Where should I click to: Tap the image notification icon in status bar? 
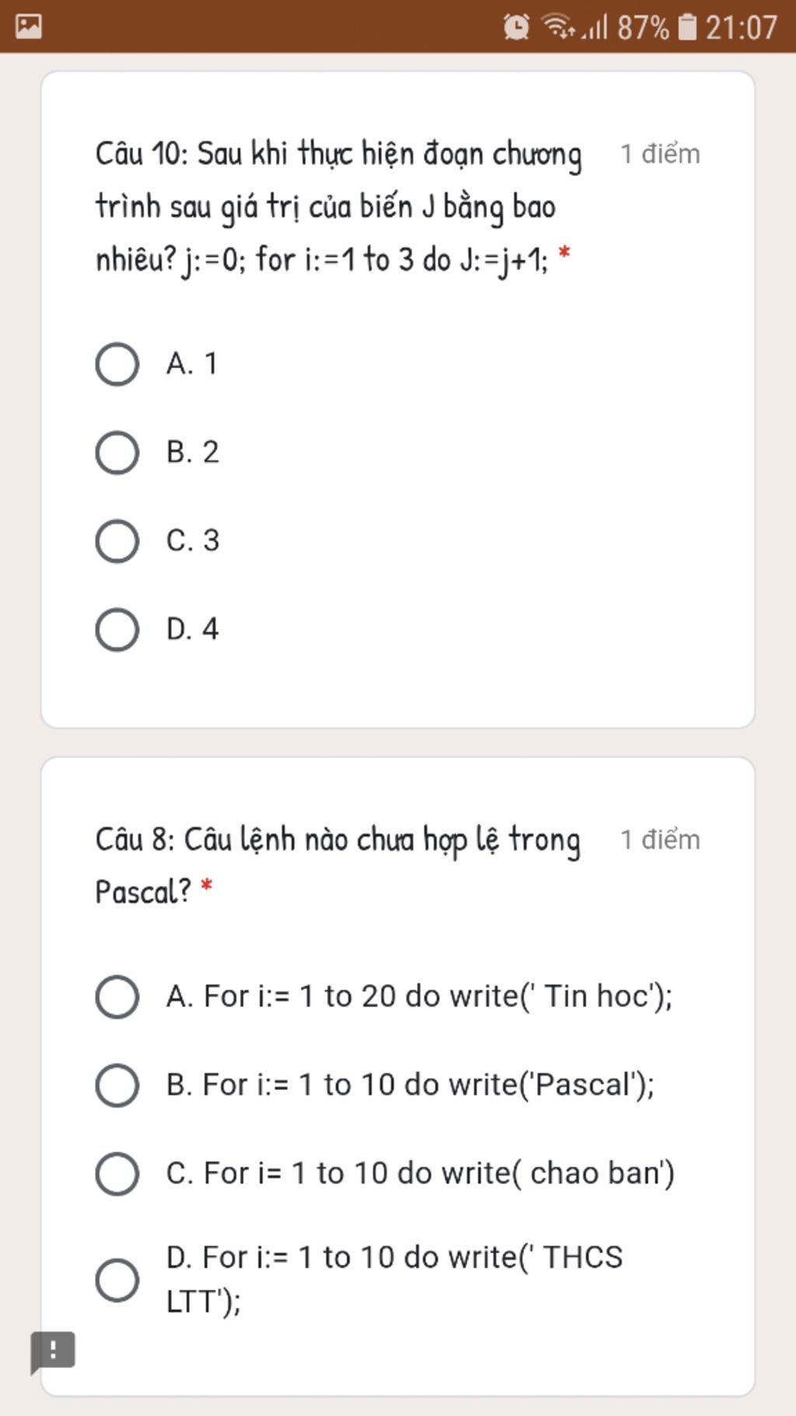(29, 26)
